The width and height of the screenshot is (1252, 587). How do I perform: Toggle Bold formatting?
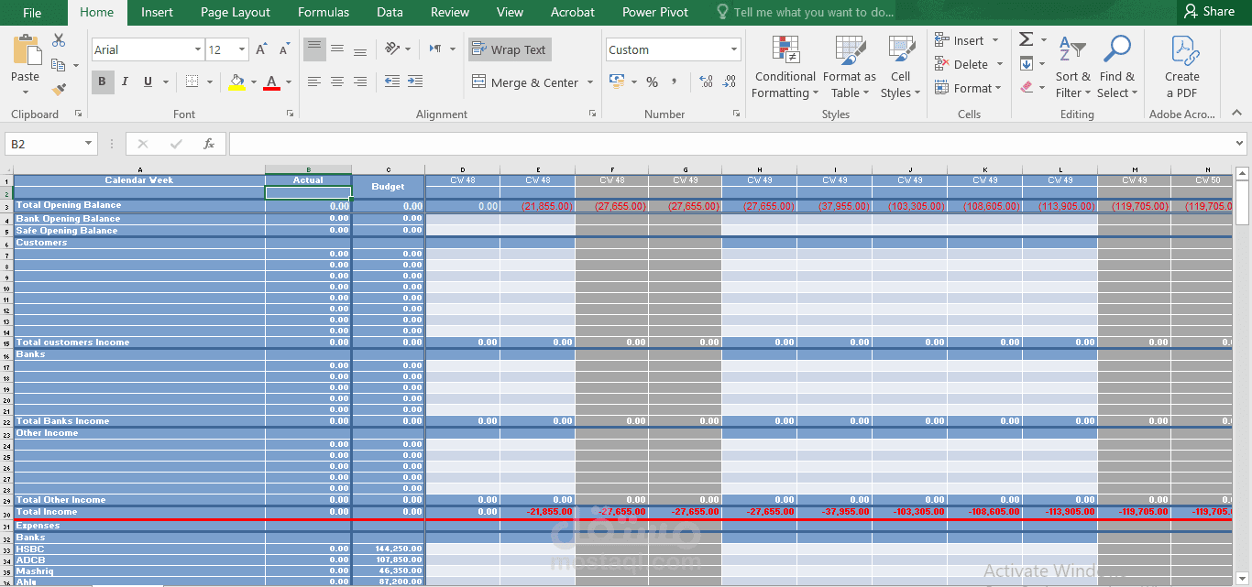click(102, 82)
